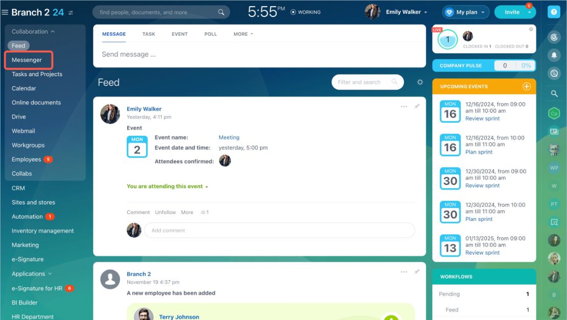
Task: Open the Cp hexagon icon in right sidebar
Action: 554,113
